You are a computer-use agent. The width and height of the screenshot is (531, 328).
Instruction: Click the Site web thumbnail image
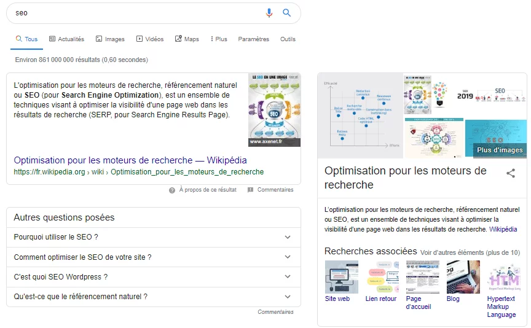[x=341, y=277]
